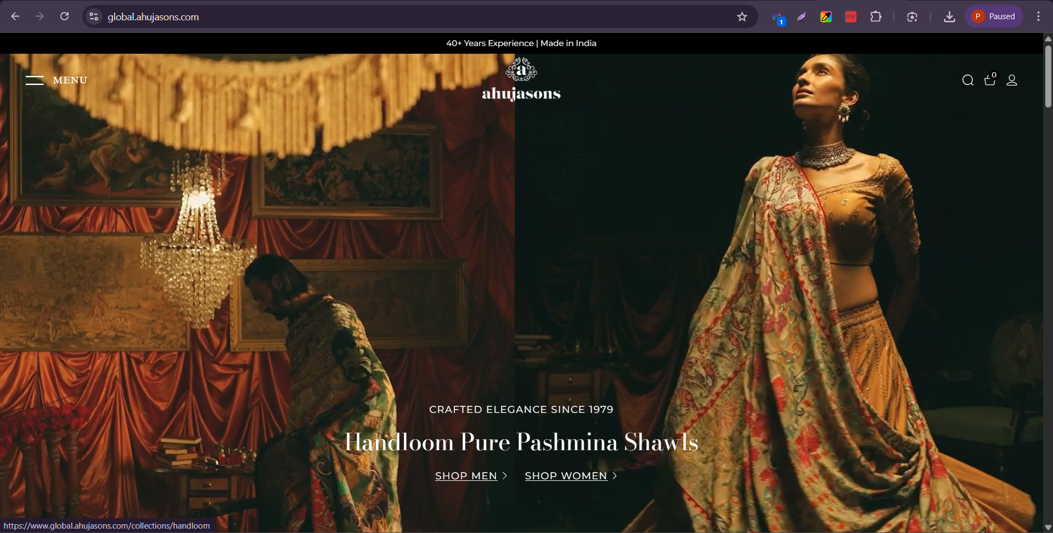Image resolution: width=1053 pixels, height=533 pixels.
Task: Open Chrome downloads icon
Action: pyautogui.click(x=950, y=16)
